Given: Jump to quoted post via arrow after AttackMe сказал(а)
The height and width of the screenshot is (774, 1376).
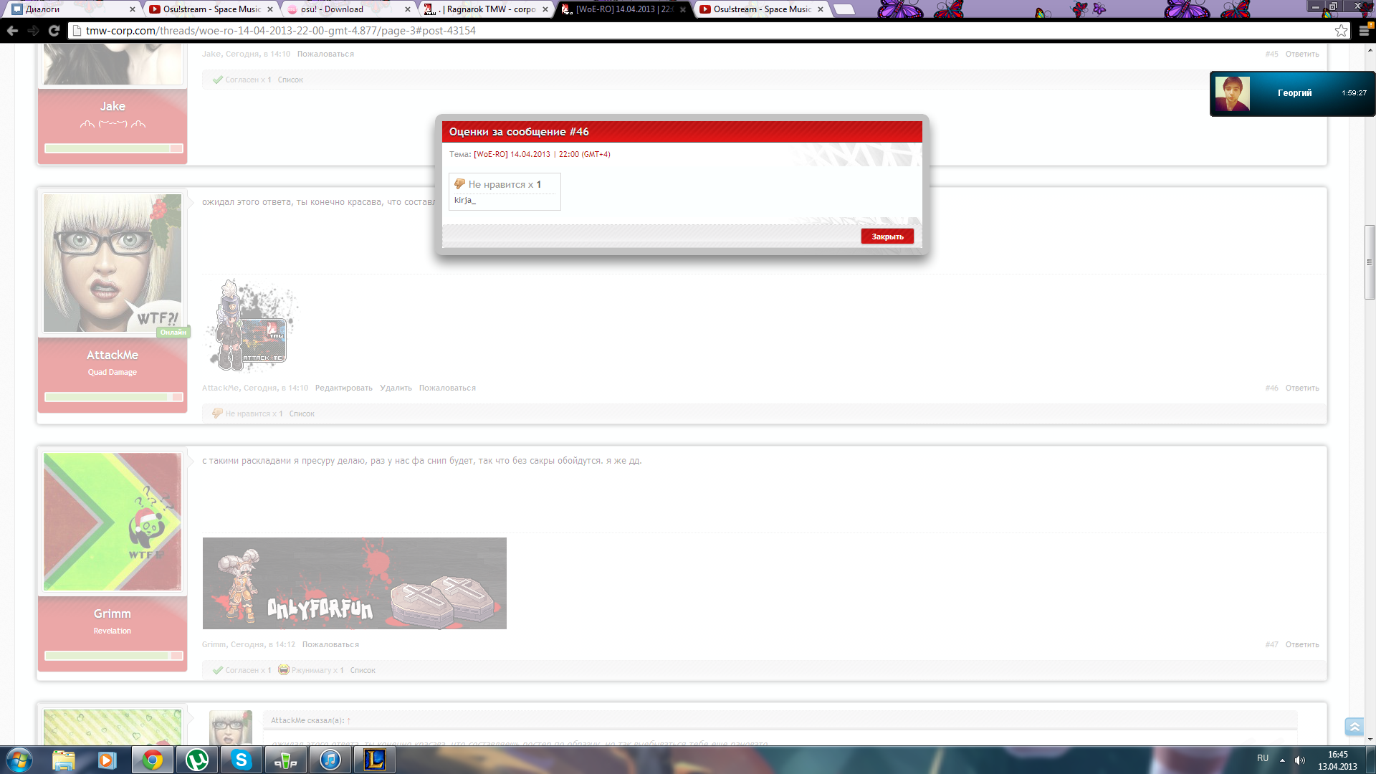Looking at the screenshot, I should 349,720.
